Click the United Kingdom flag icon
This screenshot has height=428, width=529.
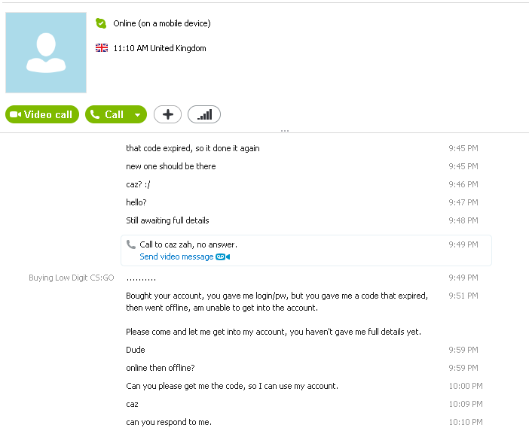102,48
